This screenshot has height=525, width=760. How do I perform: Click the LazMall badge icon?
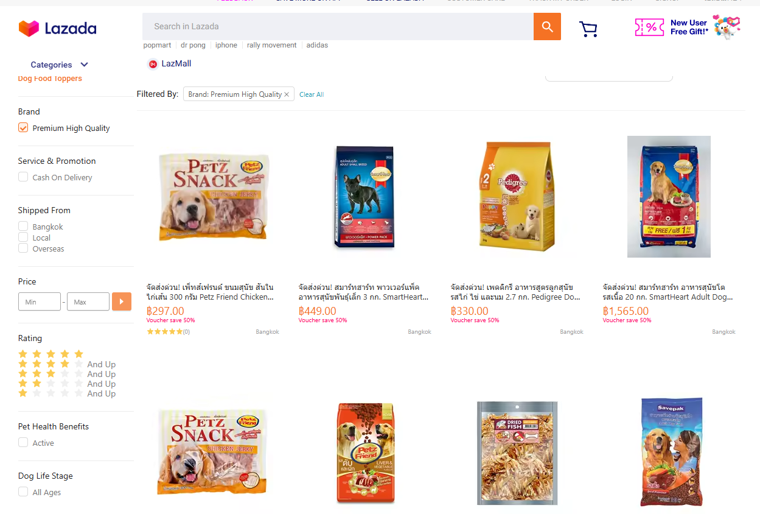point(153,64)
